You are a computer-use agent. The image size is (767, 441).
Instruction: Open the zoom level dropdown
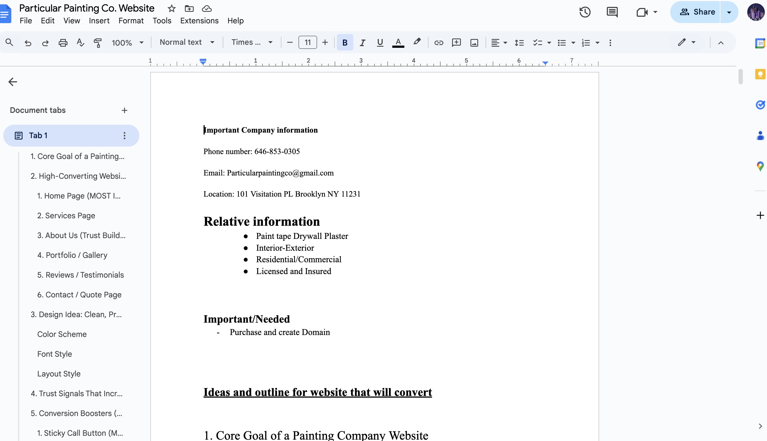127,43
